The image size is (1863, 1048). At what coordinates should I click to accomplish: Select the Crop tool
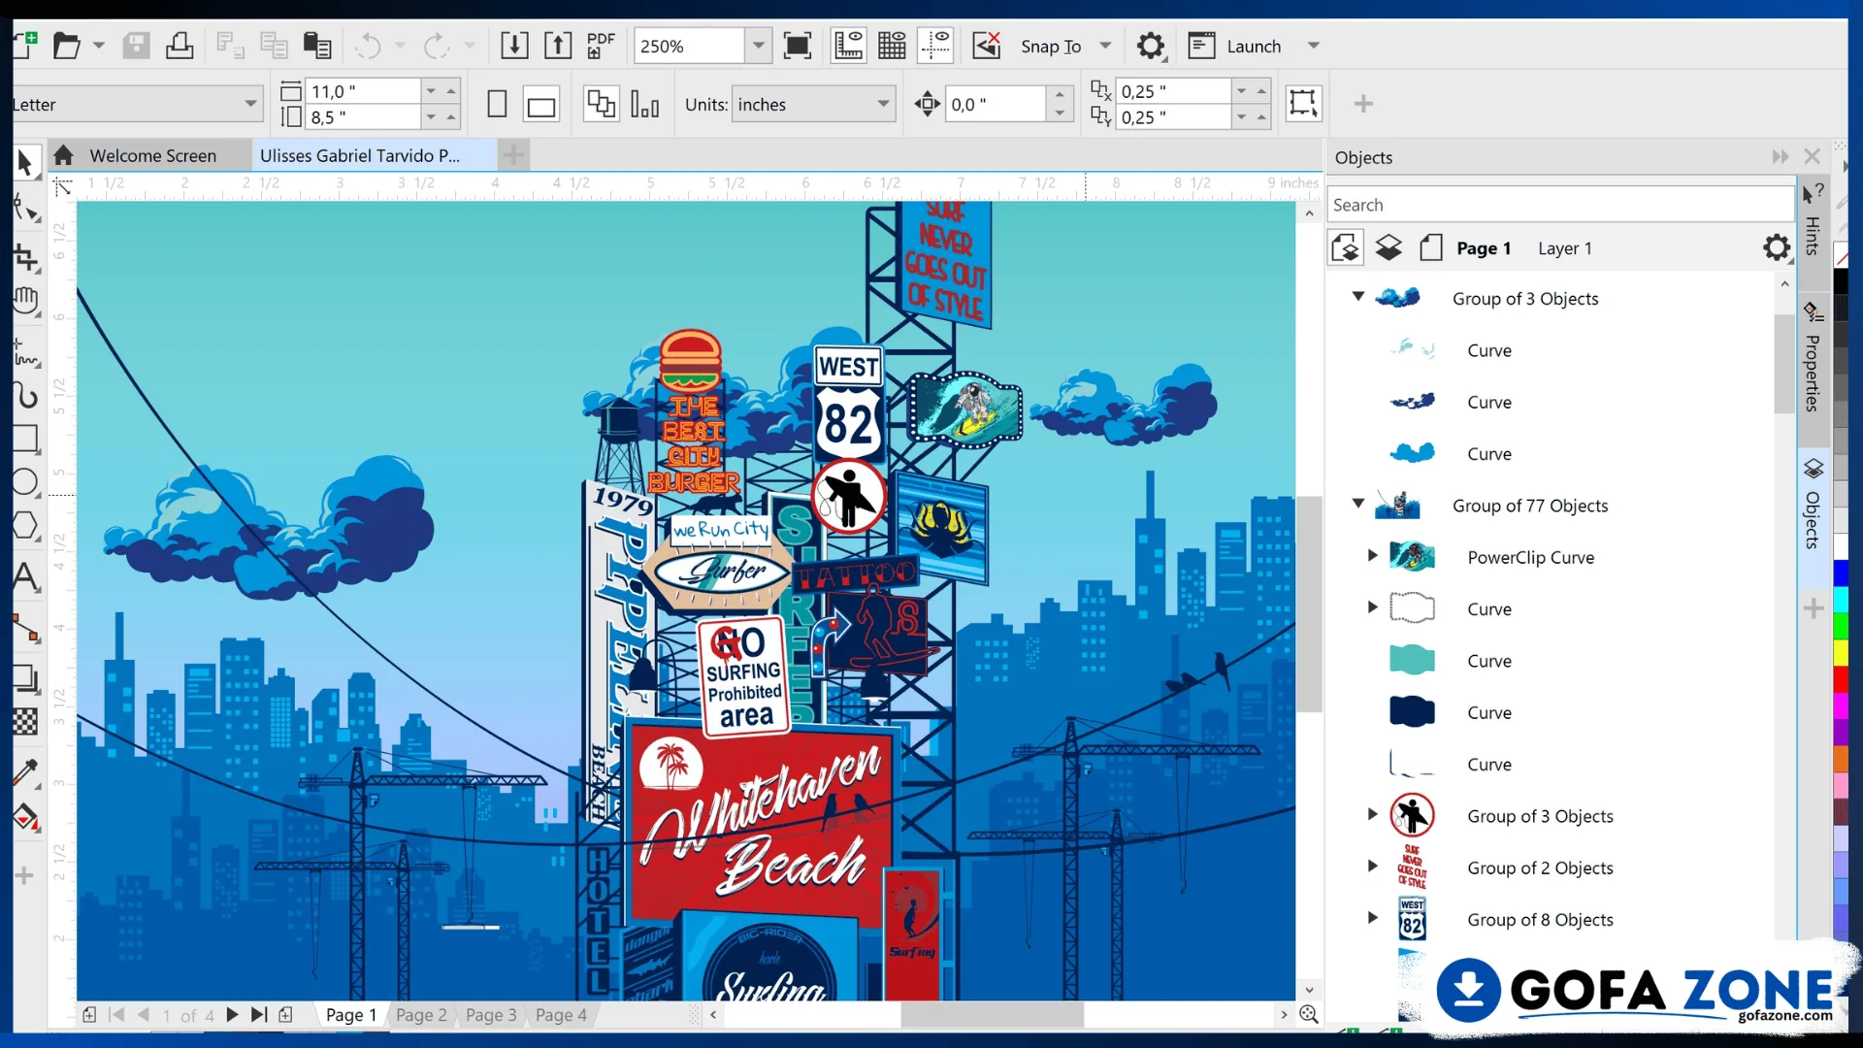26,257
